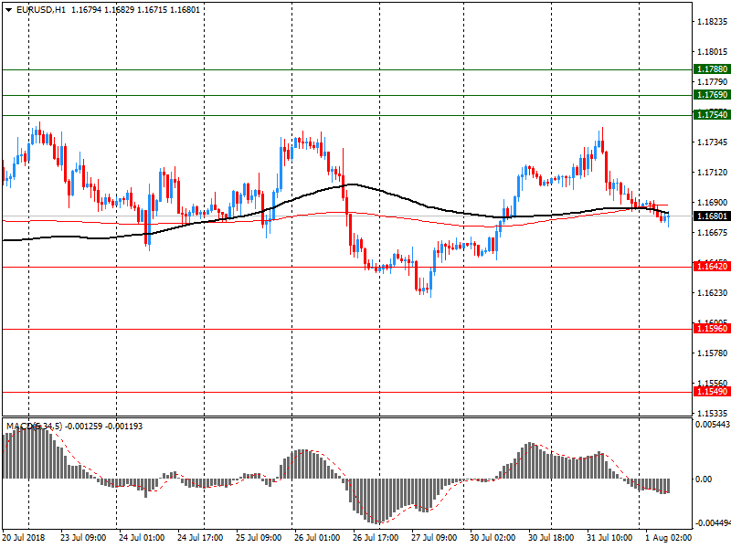Viewport: 731px width, 548px height.
Task: Select the 1.15490 red price label
Action: click(x=711, y=392)
